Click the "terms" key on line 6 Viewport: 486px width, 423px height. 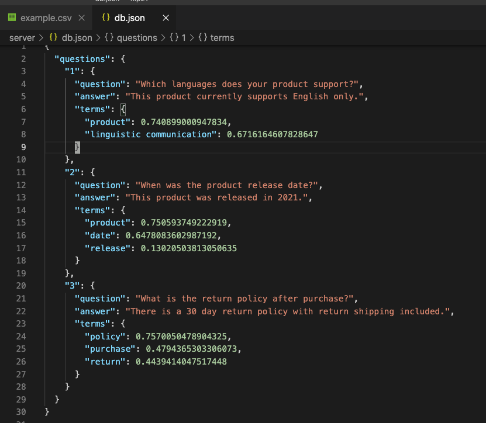[x=92, y=109]
